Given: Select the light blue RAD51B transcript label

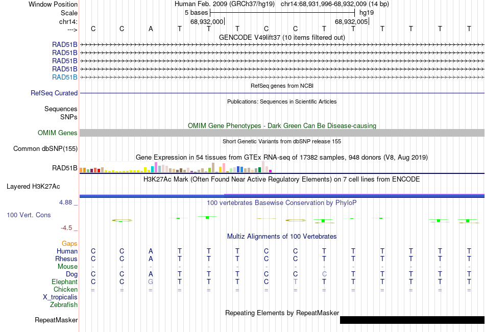Looking at the screenshot, I should (65, 78).
